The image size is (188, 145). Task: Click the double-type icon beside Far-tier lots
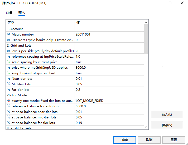[x=8, y=89]
